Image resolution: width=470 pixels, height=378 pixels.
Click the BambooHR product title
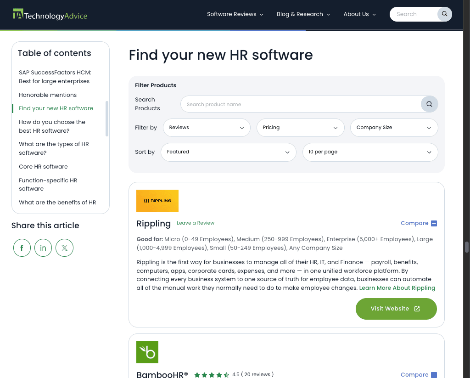162,375
